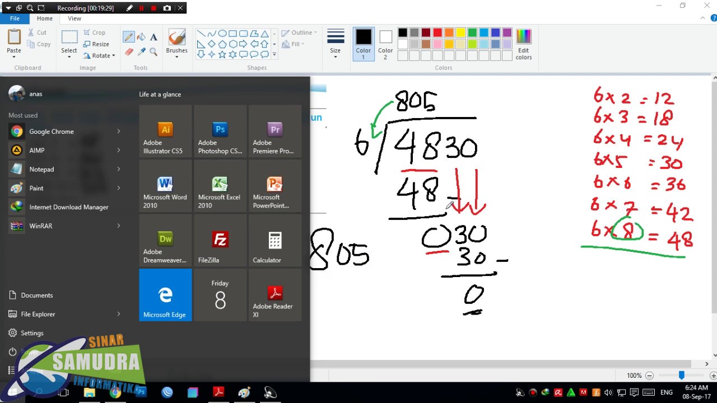Open the Microsoft Edge tile
Screen dimensions: 717x403
[165, 295]
